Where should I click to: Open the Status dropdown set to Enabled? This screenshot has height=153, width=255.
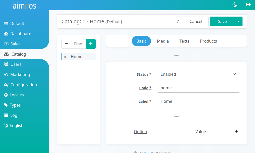click(198, 74)
